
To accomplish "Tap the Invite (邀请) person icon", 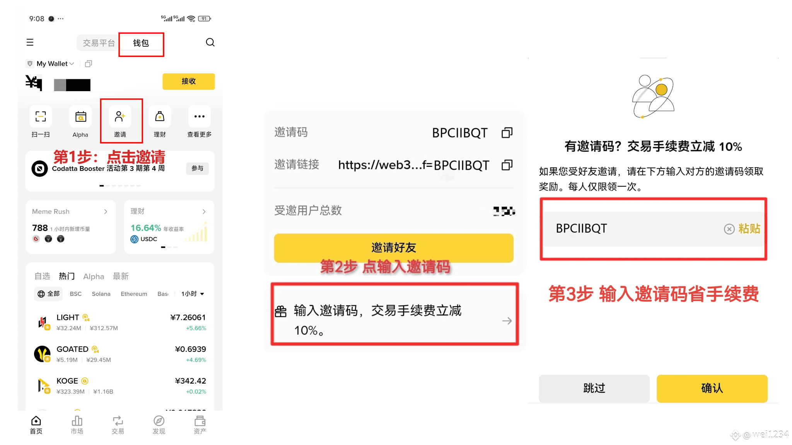I will 120,117.
